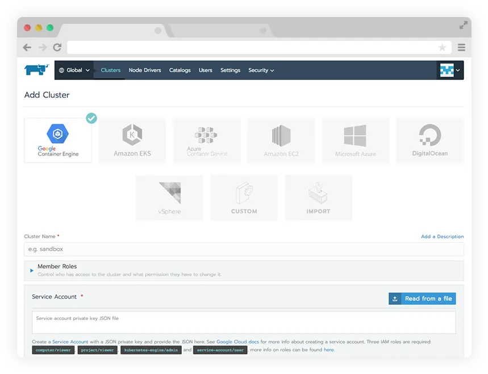Screen dimensions: 488x374
Task: Open the Clusters tab
Action: tap(110, 70)
